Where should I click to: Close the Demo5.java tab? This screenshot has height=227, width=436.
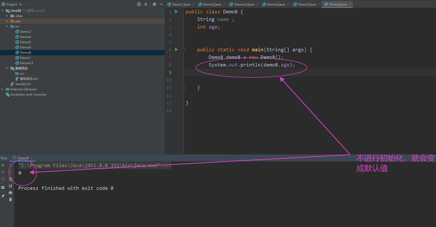pyautogui.click(x=319, y=4)
